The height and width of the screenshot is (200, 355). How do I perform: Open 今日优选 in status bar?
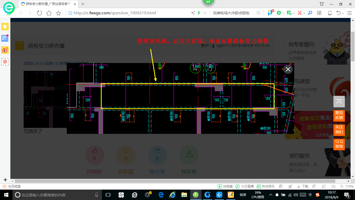[12, 186]
